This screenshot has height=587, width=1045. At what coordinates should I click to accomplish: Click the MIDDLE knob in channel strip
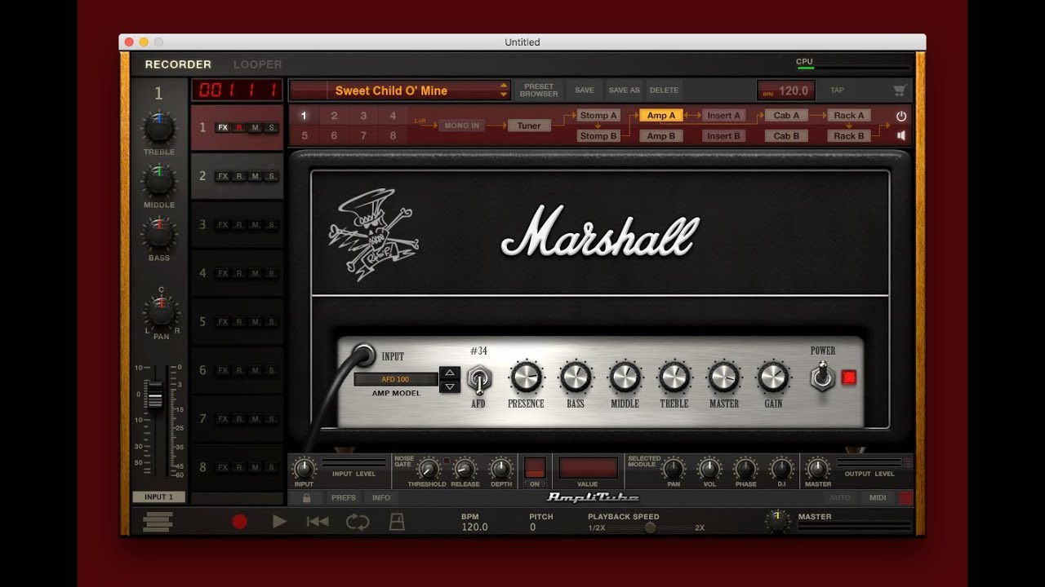click(159, 180)
